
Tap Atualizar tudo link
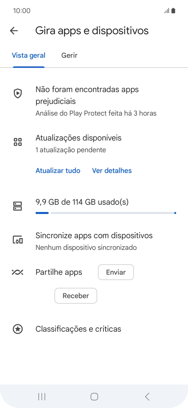pos(58,171)
